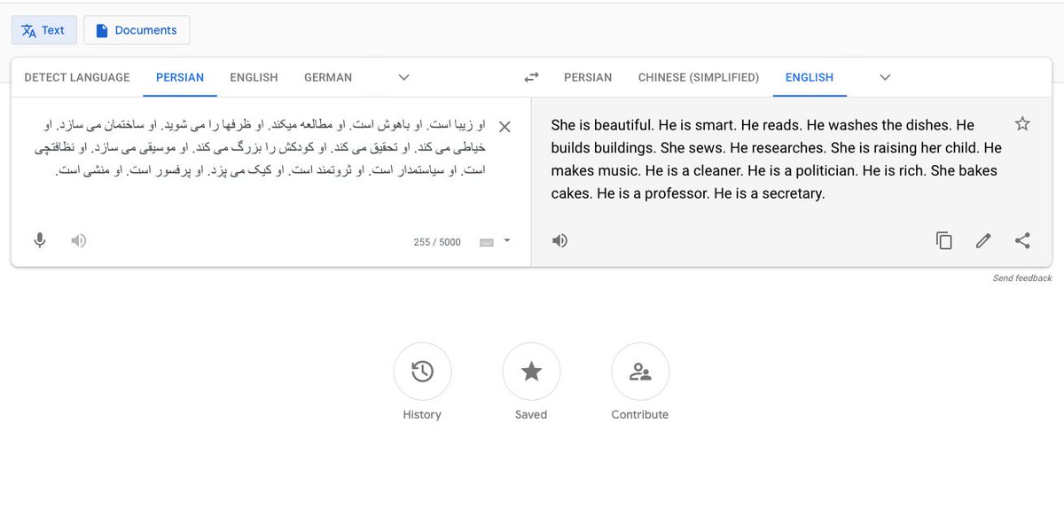Share the translation
1064x525 pixels.
click(1022, 240)
